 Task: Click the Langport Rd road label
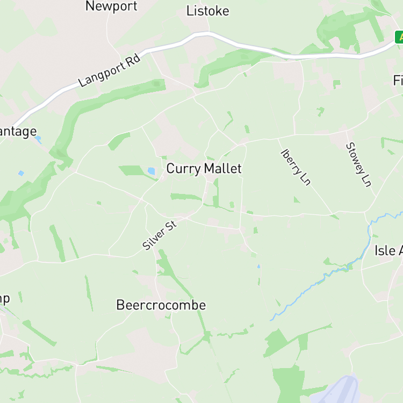110,71
